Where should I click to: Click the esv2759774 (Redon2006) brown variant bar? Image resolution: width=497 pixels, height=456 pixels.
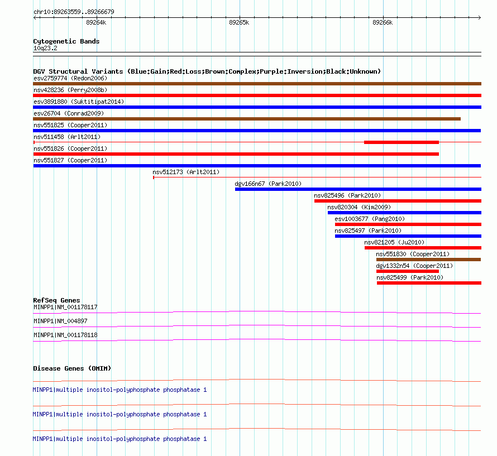click(257, 84)
